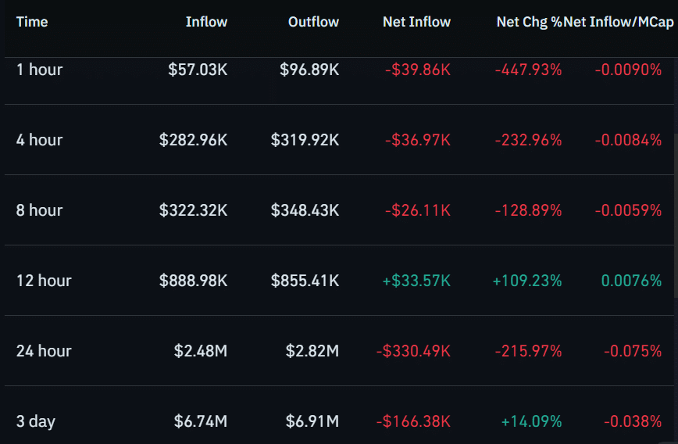Click the Net Chg % column header

[x=530, y=22]
